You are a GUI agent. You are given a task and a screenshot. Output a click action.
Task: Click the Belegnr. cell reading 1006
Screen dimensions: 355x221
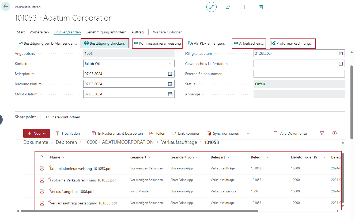254,191
